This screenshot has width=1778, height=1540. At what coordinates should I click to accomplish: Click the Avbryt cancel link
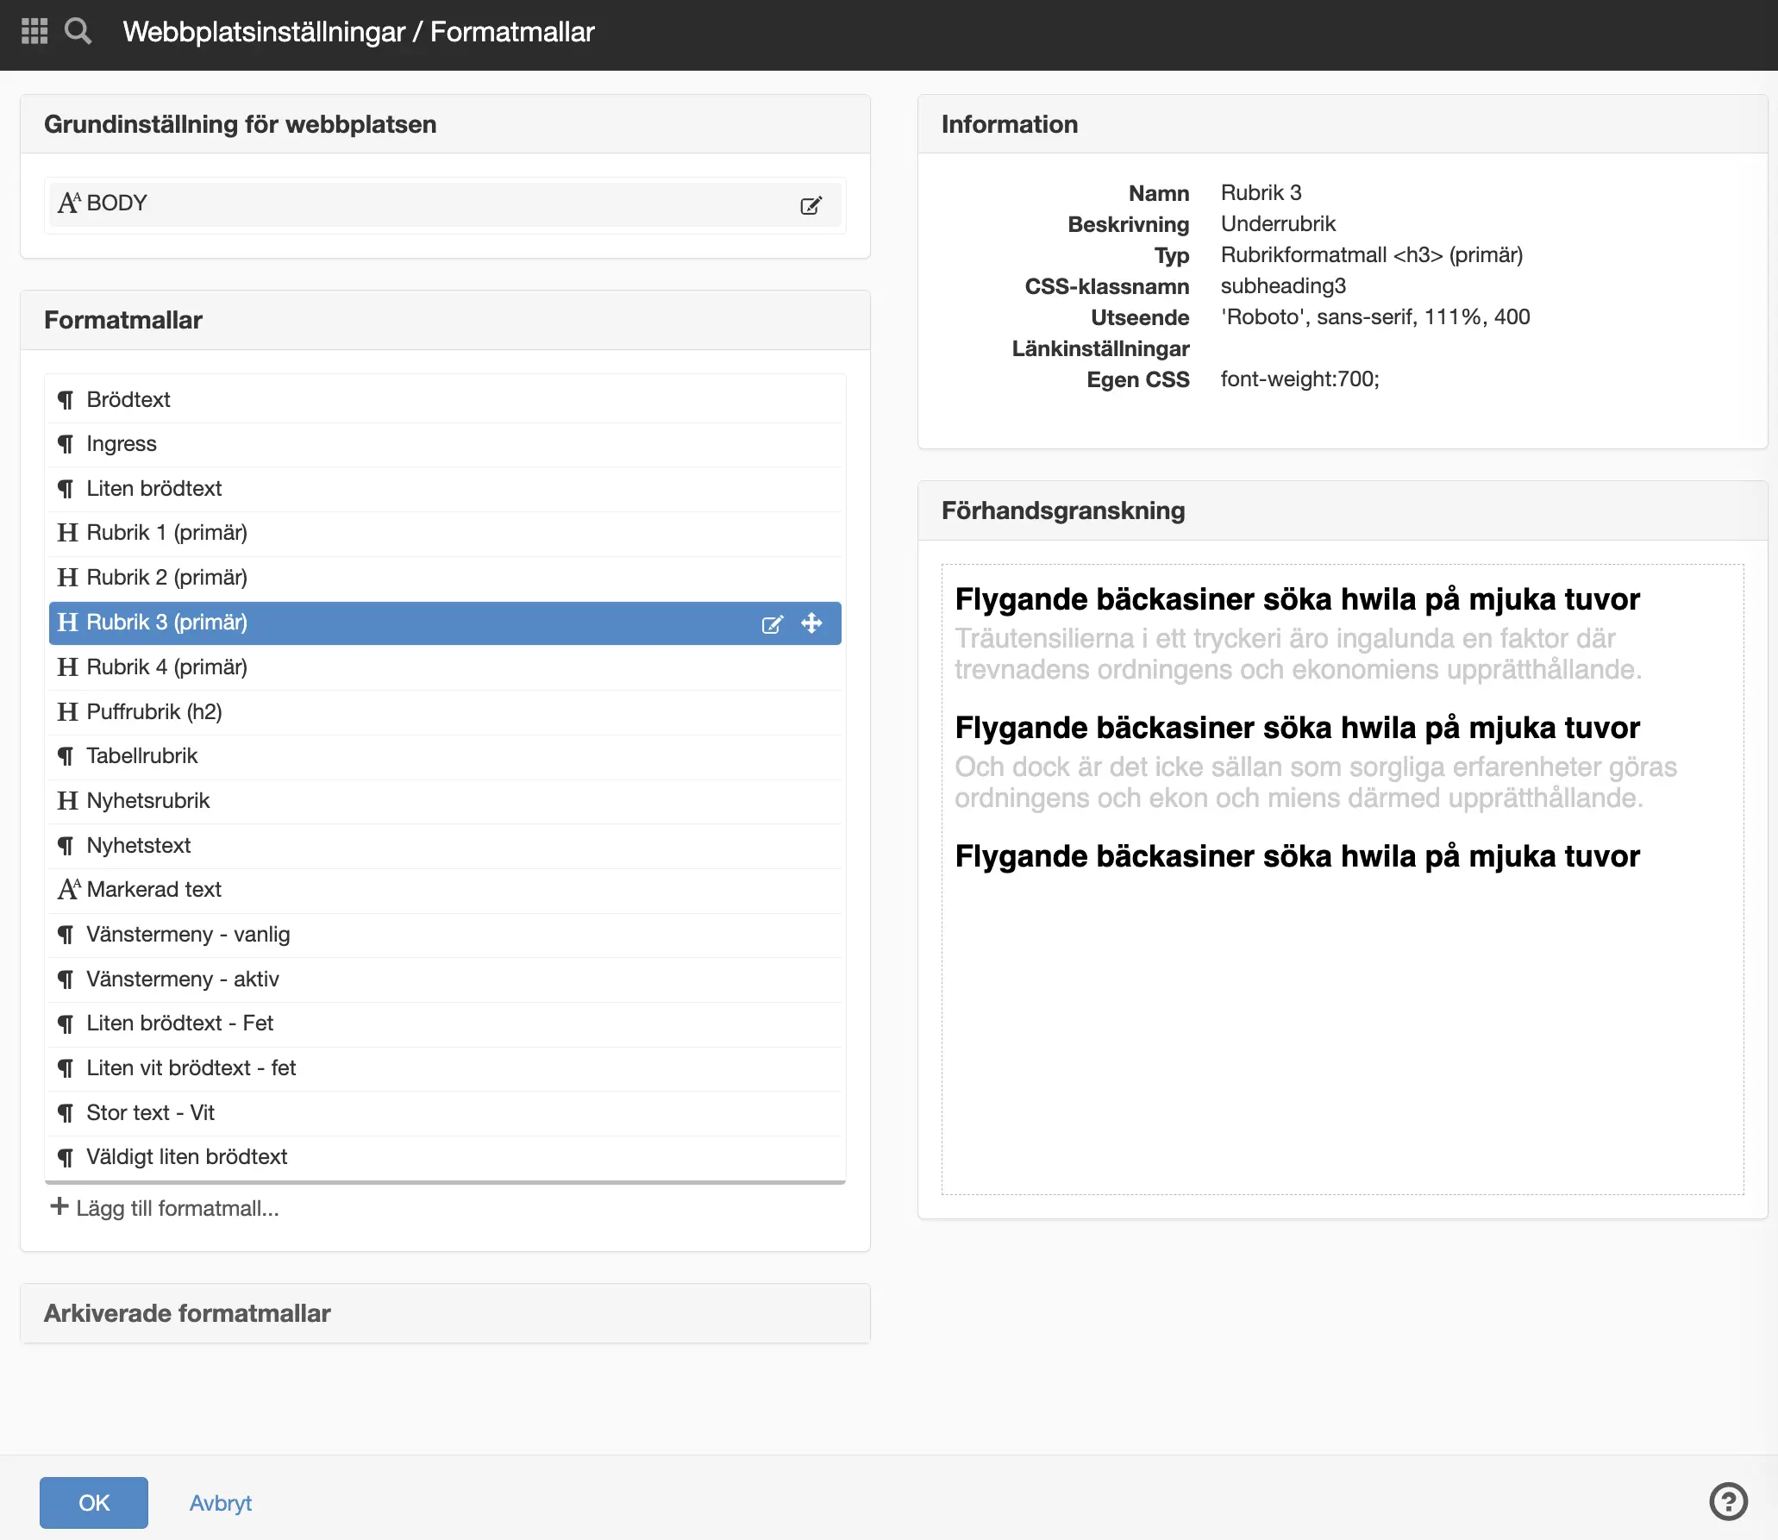[221, 1503]
